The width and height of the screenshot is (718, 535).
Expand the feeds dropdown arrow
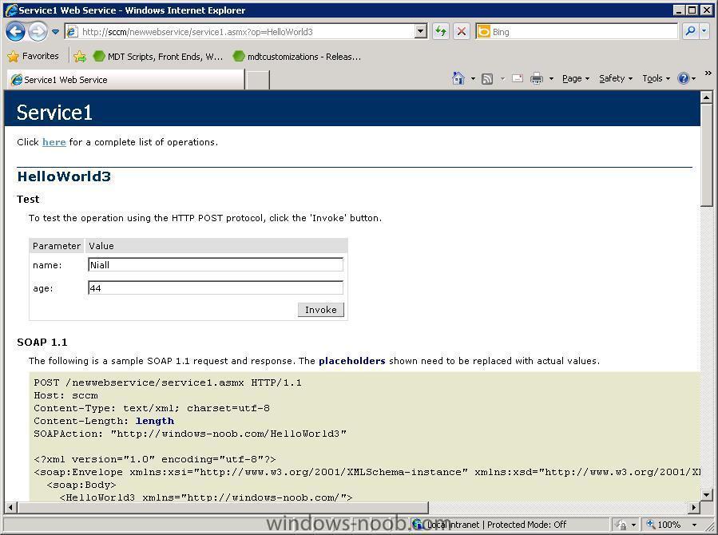pos(502,79)
